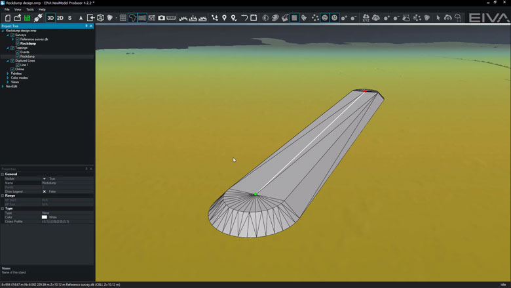The height and width of the screenshot is (288, 511).
Task: Click the grid display icon
Action: [123, 18]
